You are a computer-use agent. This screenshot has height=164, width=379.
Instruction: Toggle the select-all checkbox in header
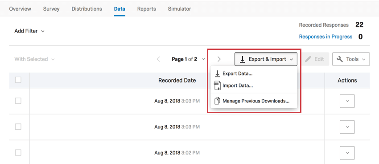18,80
